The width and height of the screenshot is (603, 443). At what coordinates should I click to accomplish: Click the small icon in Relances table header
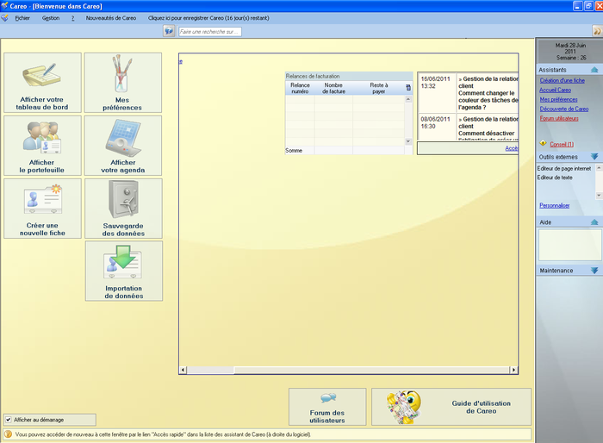408,88
